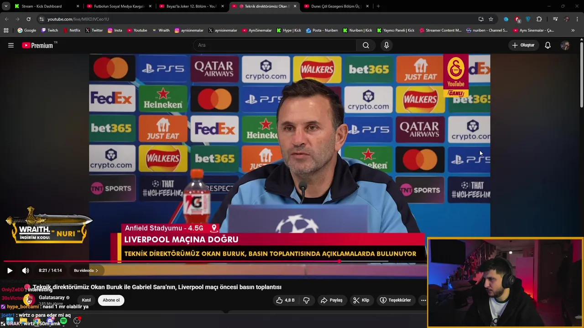Open the Twitter bookmark
Viewport: 584px width, 328px height.
point(94,31)
